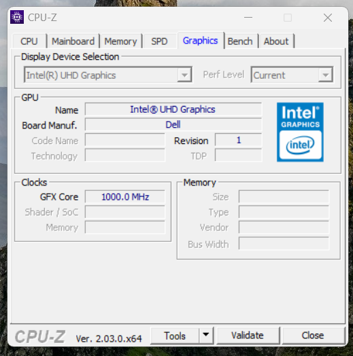The height and width of the screenshot is (356, 353).
Task: Click the empty Code Name field
Action: (125, 140)
